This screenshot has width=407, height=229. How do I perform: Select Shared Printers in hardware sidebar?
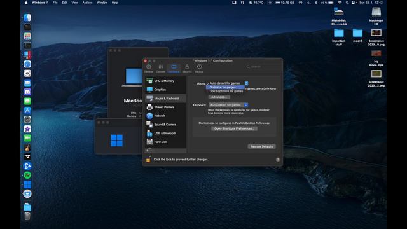[165, 107]
